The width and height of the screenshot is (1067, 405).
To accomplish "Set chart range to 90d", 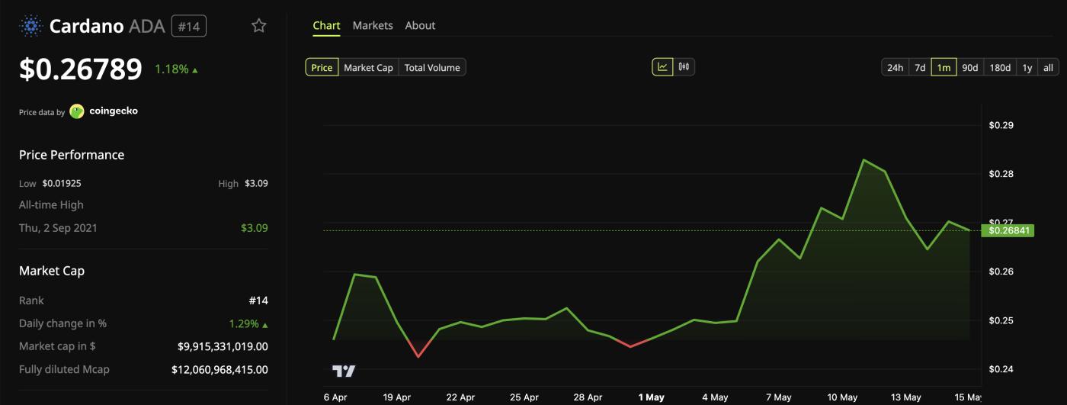I will [x=970, y=67].
